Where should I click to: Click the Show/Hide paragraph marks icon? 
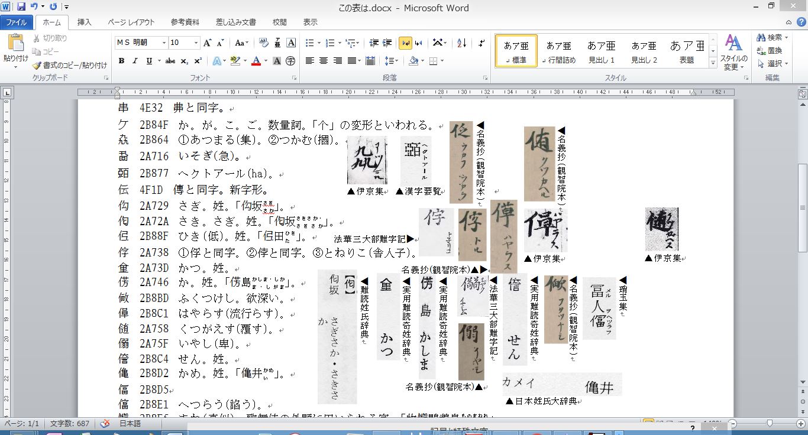click(x=482, y=43)
